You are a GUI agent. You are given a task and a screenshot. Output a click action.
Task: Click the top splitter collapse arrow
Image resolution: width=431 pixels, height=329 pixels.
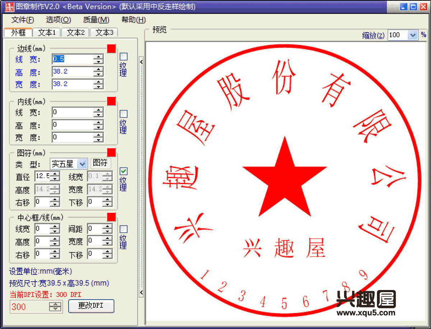141,62
